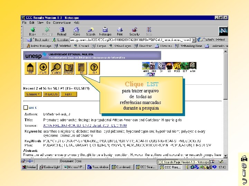Click the page scrollbar down arrow
The height and width of the screenshot is (186, 249).
(x=225, y=156)
